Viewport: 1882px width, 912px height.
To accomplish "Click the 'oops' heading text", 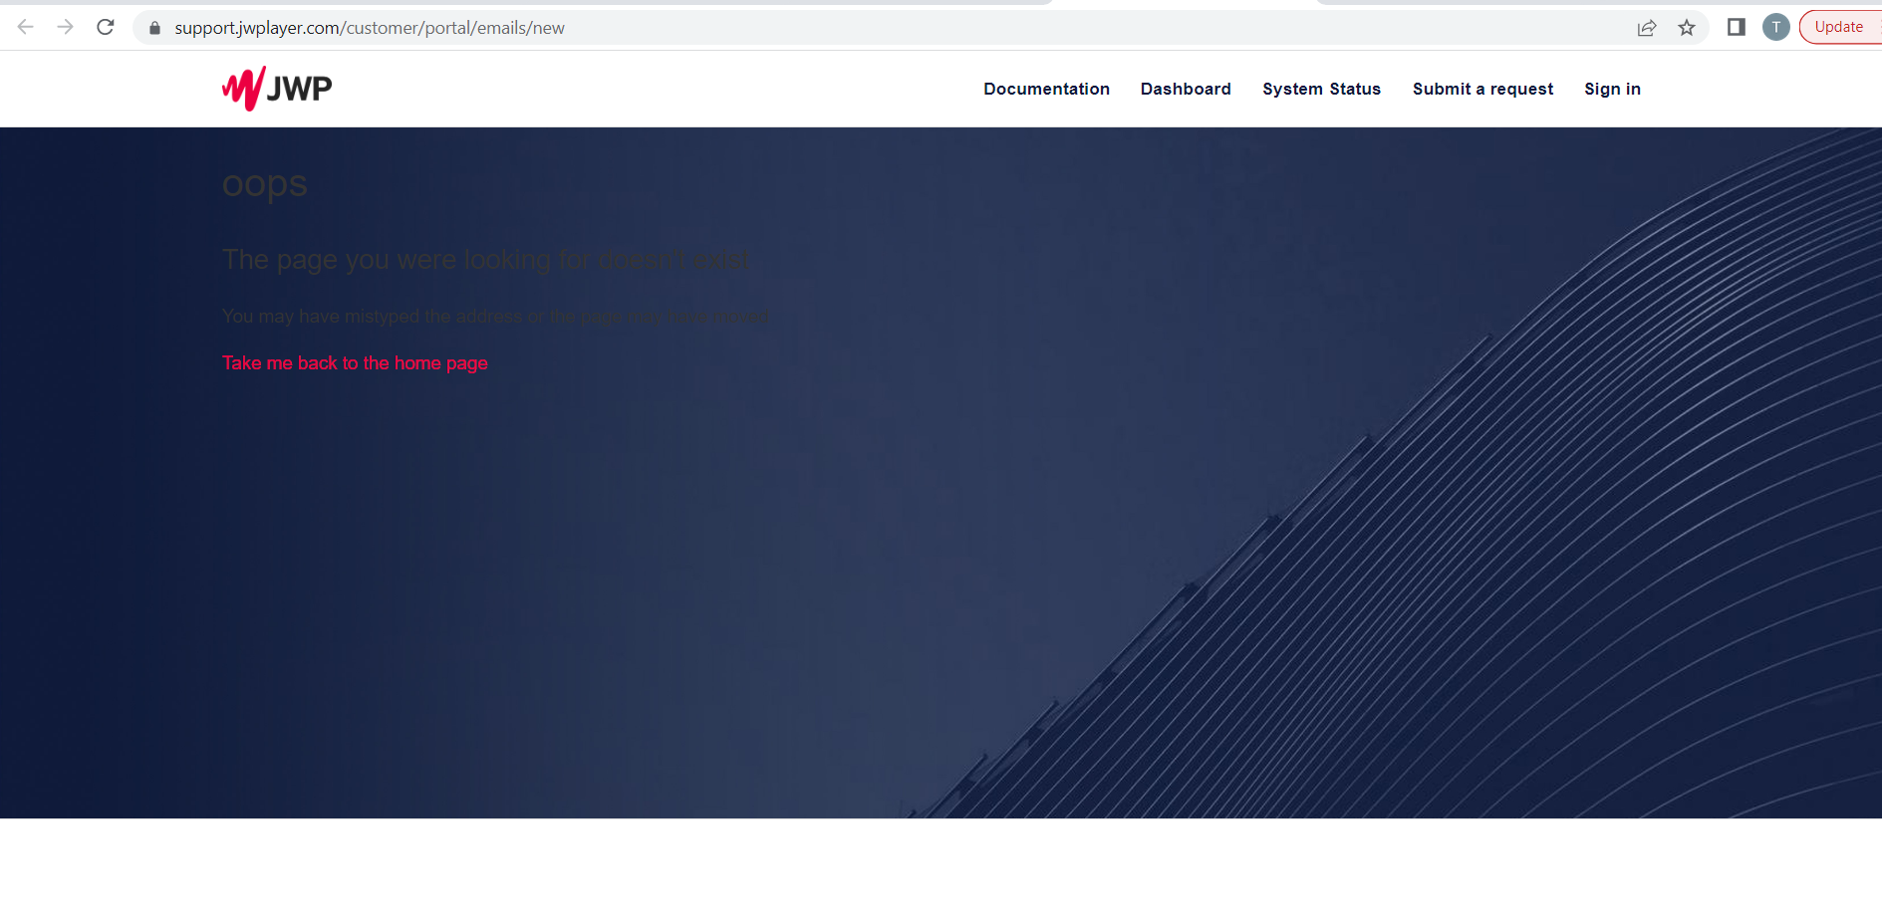I will (265, 185).
